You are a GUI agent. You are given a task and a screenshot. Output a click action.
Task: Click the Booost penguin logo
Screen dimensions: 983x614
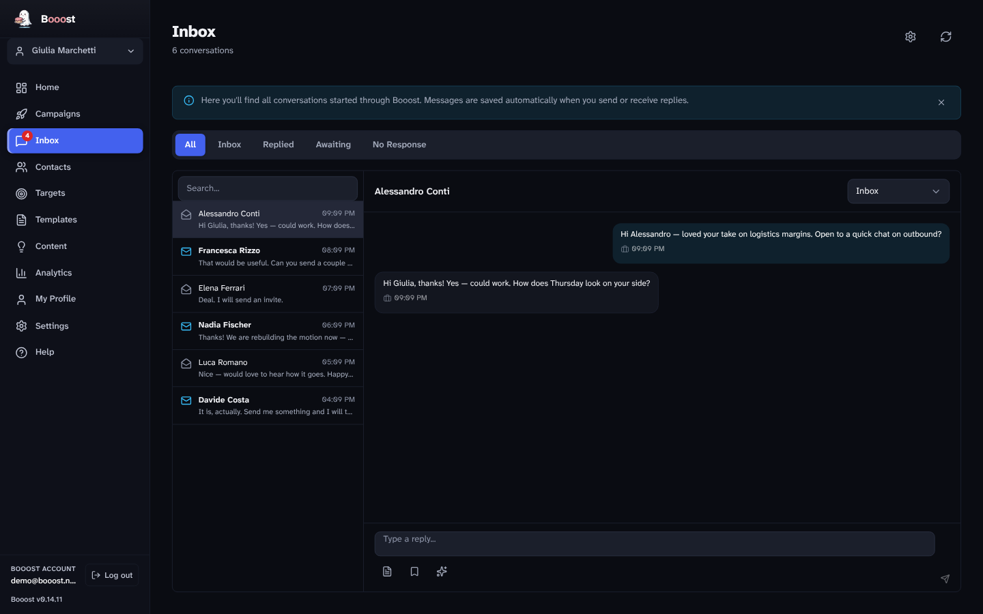(23, 18)
